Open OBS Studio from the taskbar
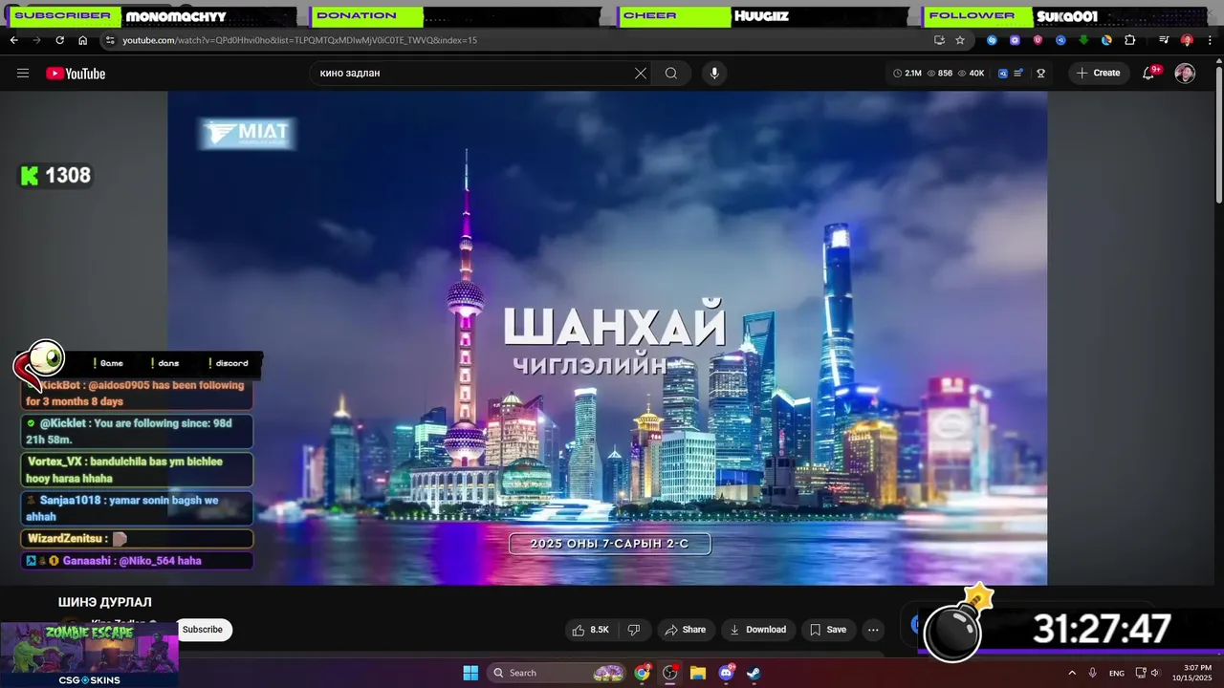This screenshot has height=688, width=1224. [670, 673]
